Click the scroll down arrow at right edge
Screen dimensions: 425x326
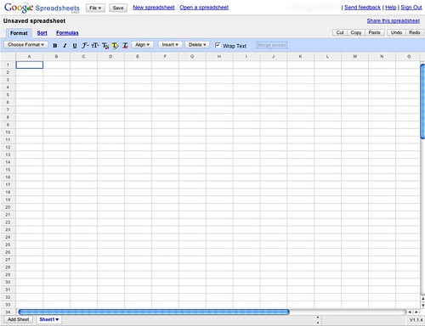pyautogui.click(x=422, y=305)
